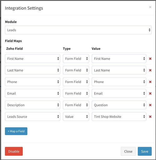
Task: Open the Last Name value dropdown
Action: coord(119,70)
